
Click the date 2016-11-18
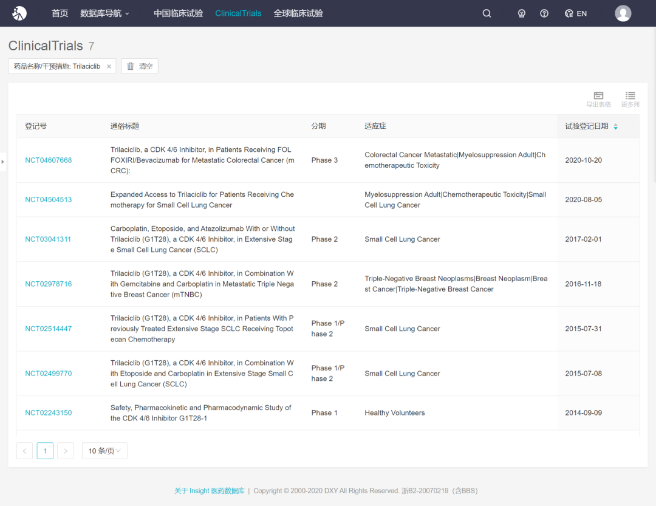(x=583, y=284)
